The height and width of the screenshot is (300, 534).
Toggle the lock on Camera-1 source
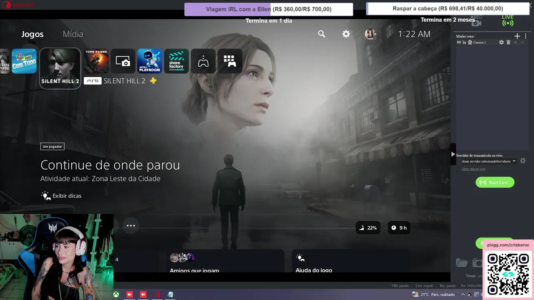pyautogui.click(x=464, y=42)
